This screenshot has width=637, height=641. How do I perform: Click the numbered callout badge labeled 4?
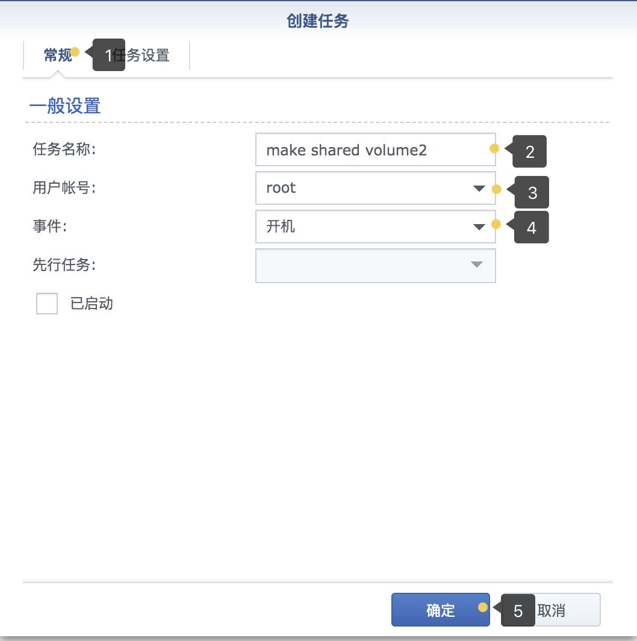pos(531,227)
